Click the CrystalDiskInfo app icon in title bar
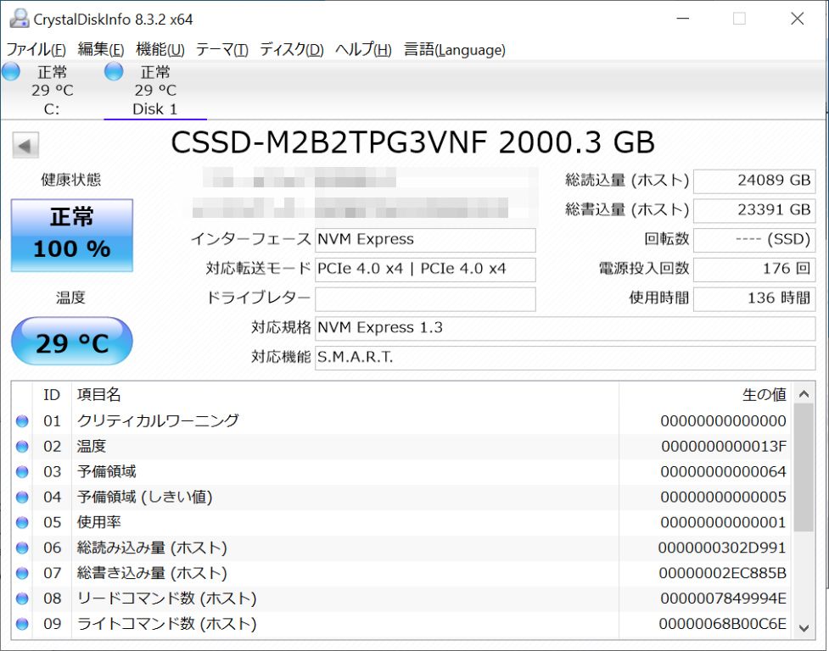The width and height of the screenshot is (829, 651). [17, 19]
